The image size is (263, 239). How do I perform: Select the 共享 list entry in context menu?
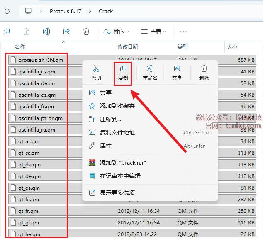tap(150, 93)
